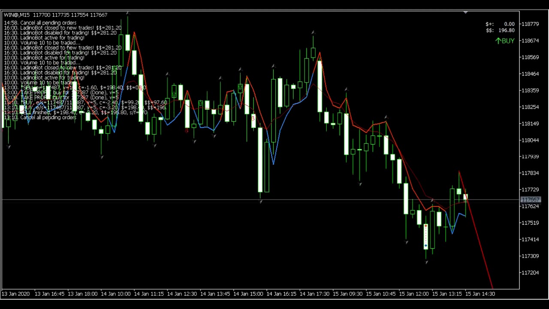Click time axis label '15 Jan 13:15'

[447, 294]
